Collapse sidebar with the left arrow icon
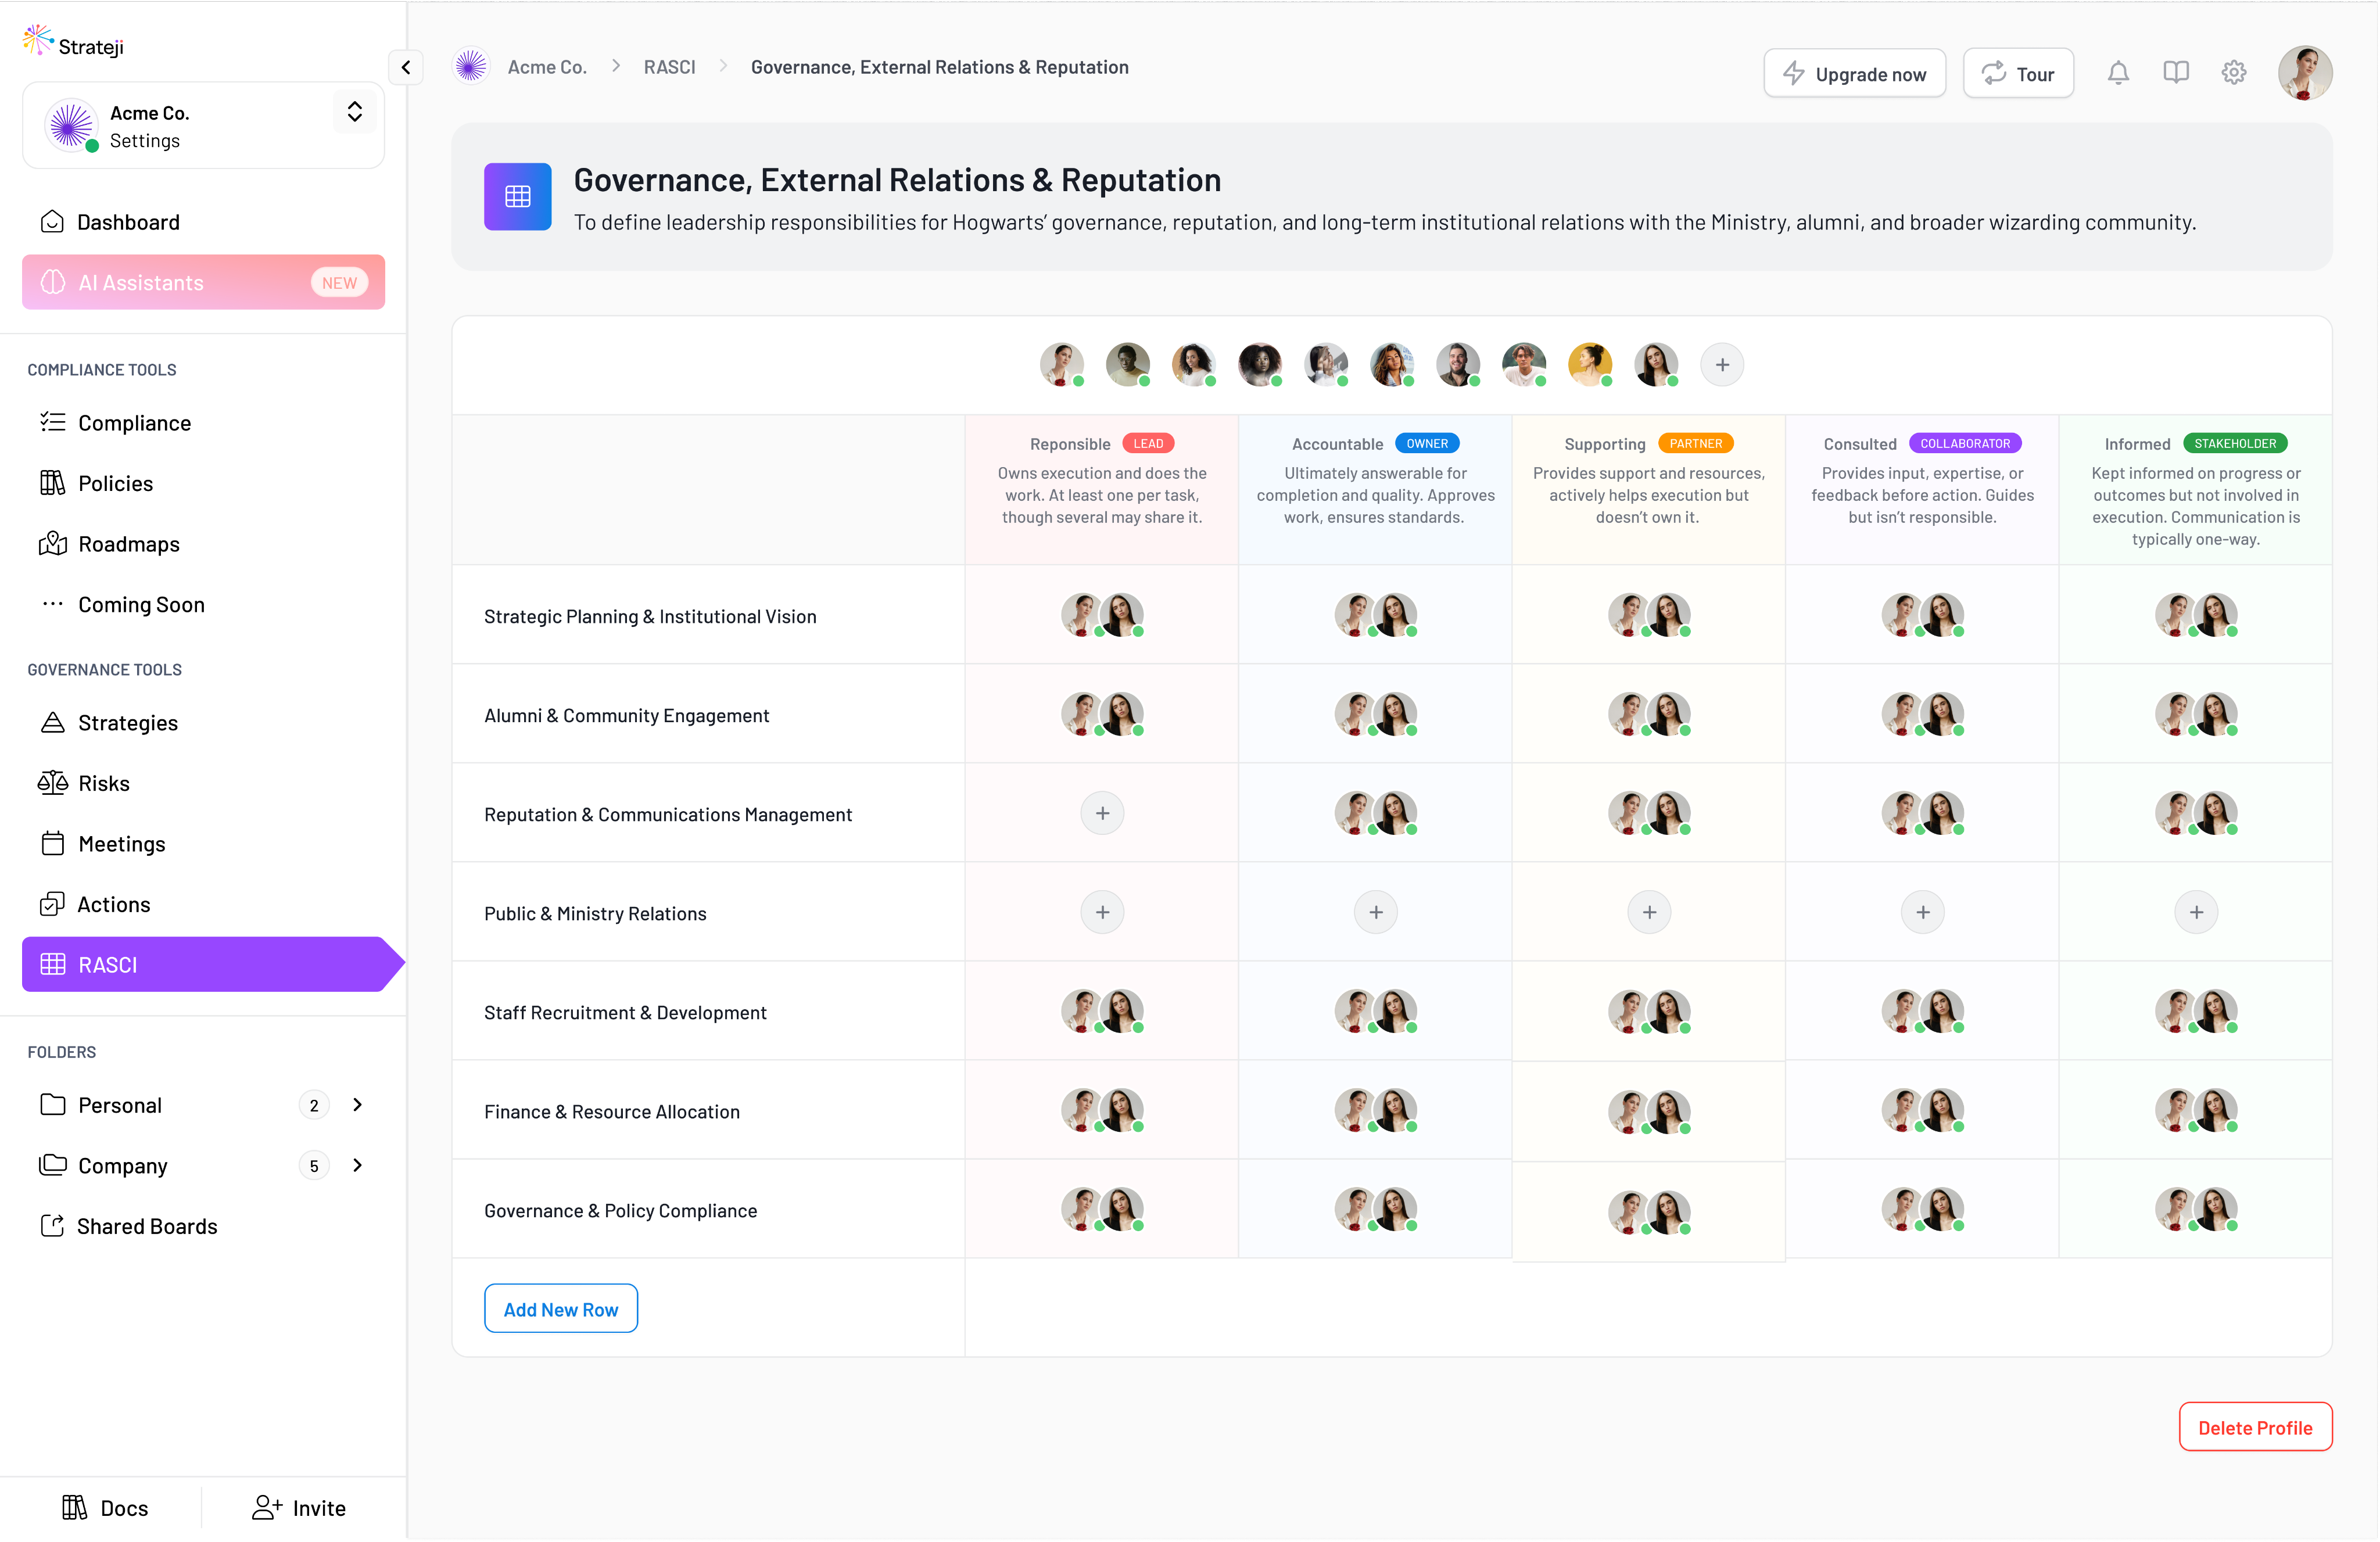The height and width of the screenshot is (1542, 2380). coord(406,68)
